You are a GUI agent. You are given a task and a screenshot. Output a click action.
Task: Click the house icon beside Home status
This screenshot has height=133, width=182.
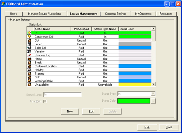[29, 59]
